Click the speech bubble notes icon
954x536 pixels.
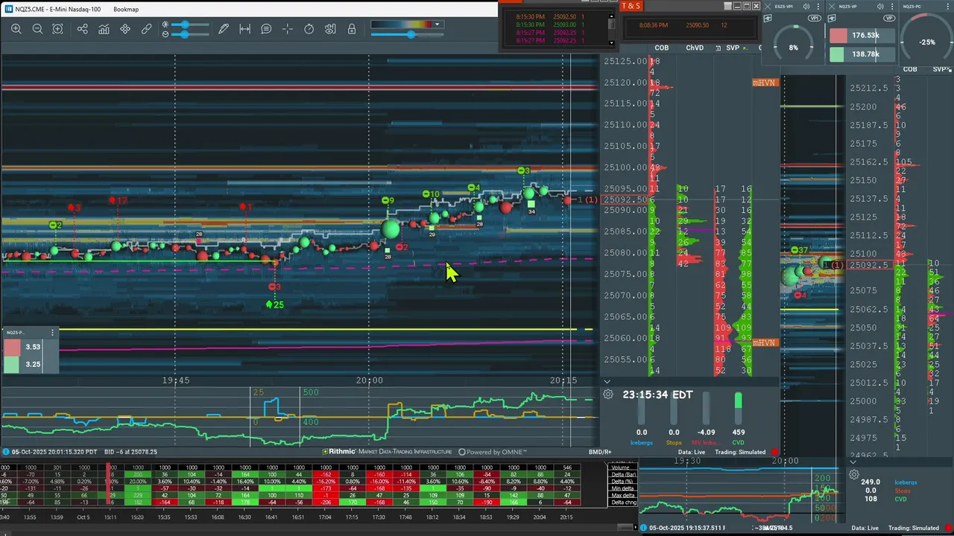266,29
